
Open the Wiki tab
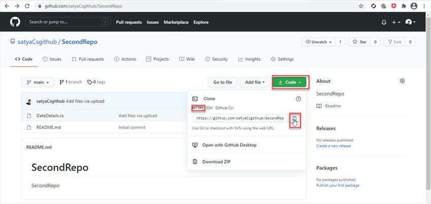187,59
